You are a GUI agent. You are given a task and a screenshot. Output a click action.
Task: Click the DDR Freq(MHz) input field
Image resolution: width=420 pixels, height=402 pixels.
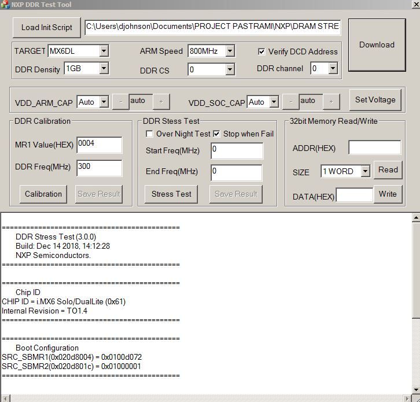click(100, 168)
